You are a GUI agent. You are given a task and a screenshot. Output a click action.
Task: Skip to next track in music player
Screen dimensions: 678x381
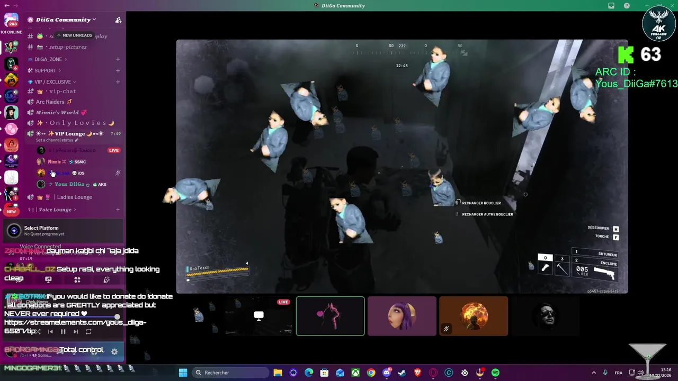tap(76, 332)
